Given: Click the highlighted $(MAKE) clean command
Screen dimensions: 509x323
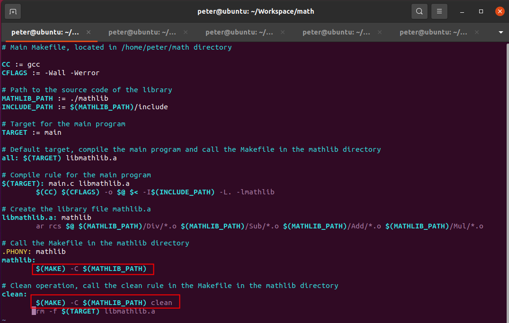Looking at the screenshot, I should pyautogui.click(x=104, y=302).
